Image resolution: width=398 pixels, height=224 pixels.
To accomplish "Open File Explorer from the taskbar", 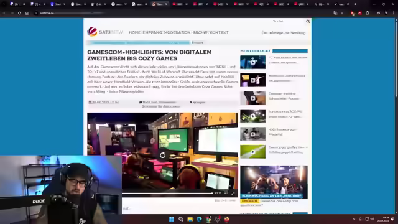I will click(190, 219).
